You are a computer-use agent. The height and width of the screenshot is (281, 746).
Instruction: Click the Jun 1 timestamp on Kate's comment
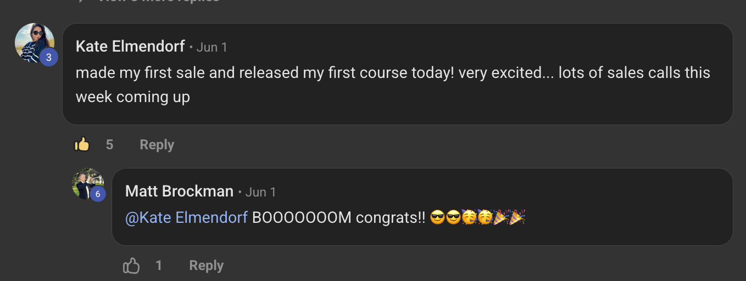pyautogui.click(x=211, y=47)
